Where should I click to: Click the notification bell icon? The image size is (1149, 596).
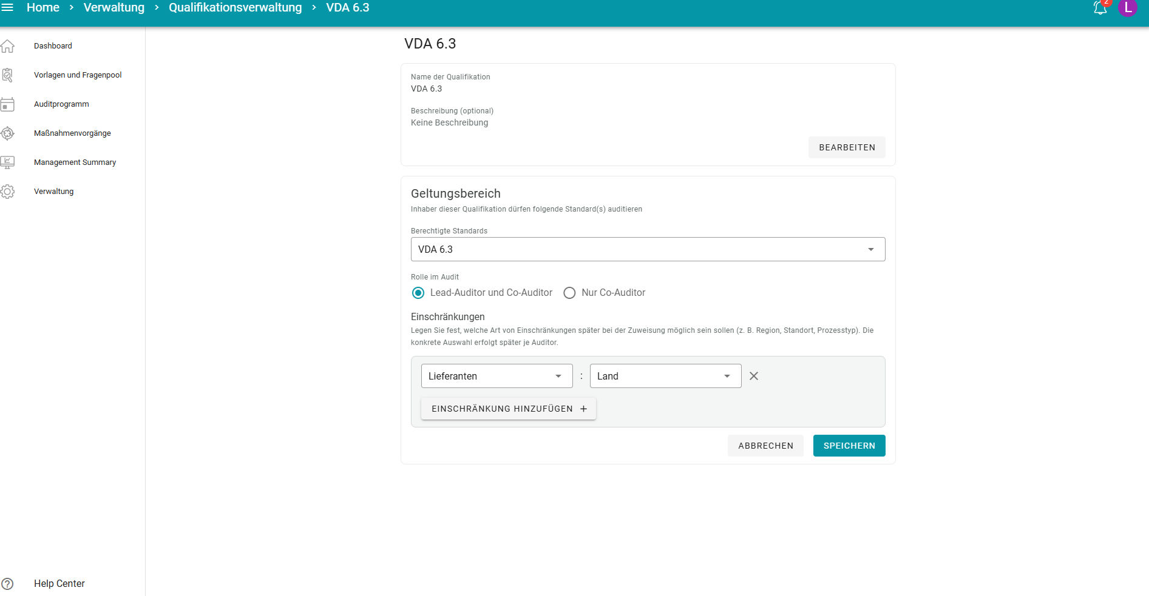coord(1100,7)
